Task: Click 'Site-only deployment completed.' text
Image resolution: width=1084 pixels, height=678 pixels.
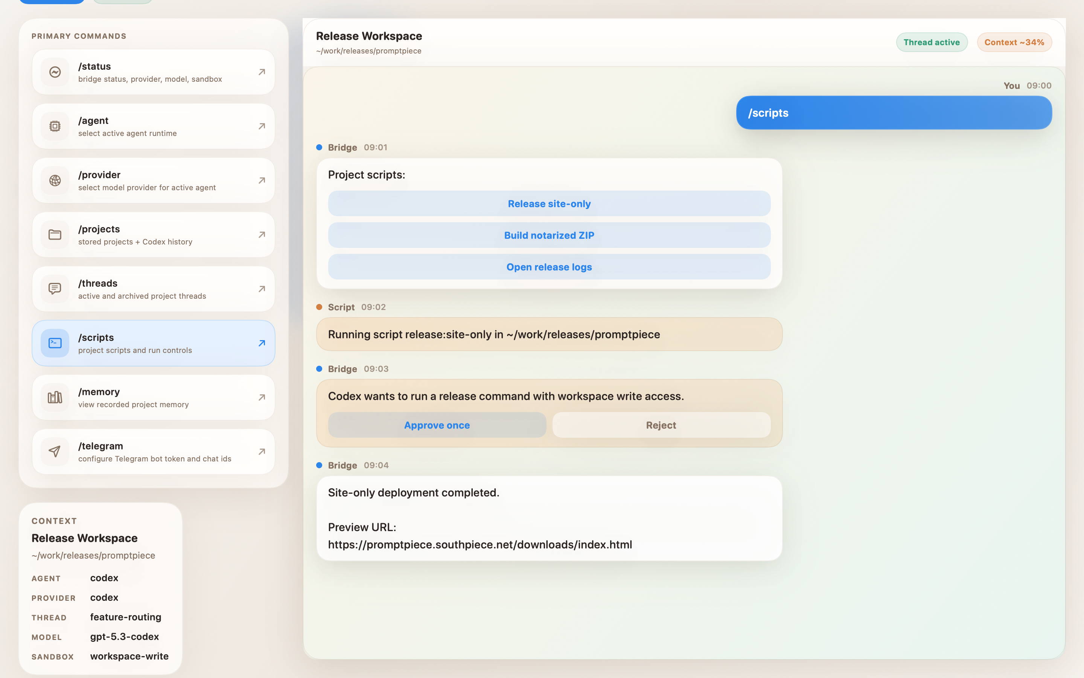Action: point(413,492)
